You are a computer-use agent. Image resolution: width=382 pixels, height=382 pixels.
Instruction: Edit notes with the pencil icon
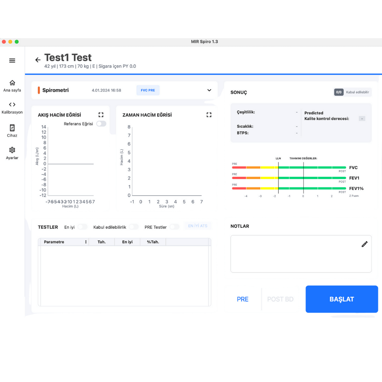pos(364,244)
